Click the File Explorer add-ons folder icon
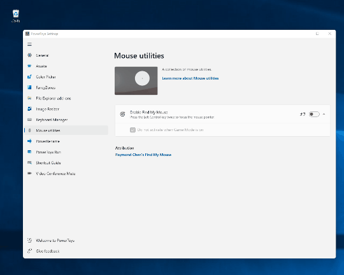344x275 pixels. tap(29, 98)
